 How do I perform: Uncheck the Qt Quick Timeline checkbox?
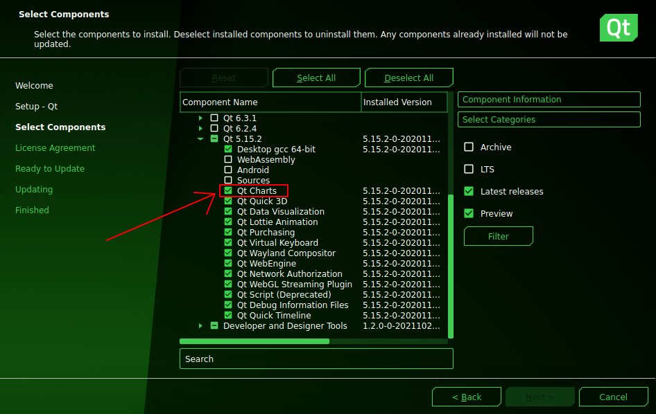pyautogui.click(x=228, y=316)
